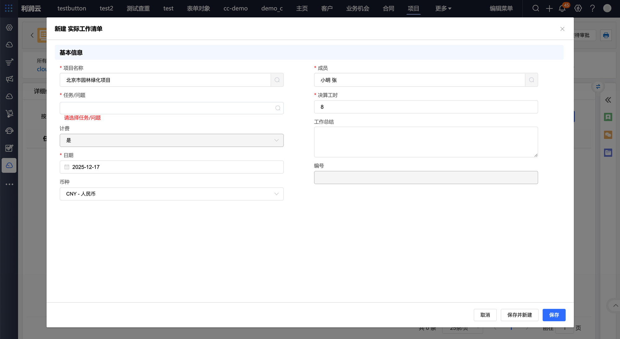Click the plus quick-create icon
The width and height of the screenshot is (620, 339).
point(549,8)
